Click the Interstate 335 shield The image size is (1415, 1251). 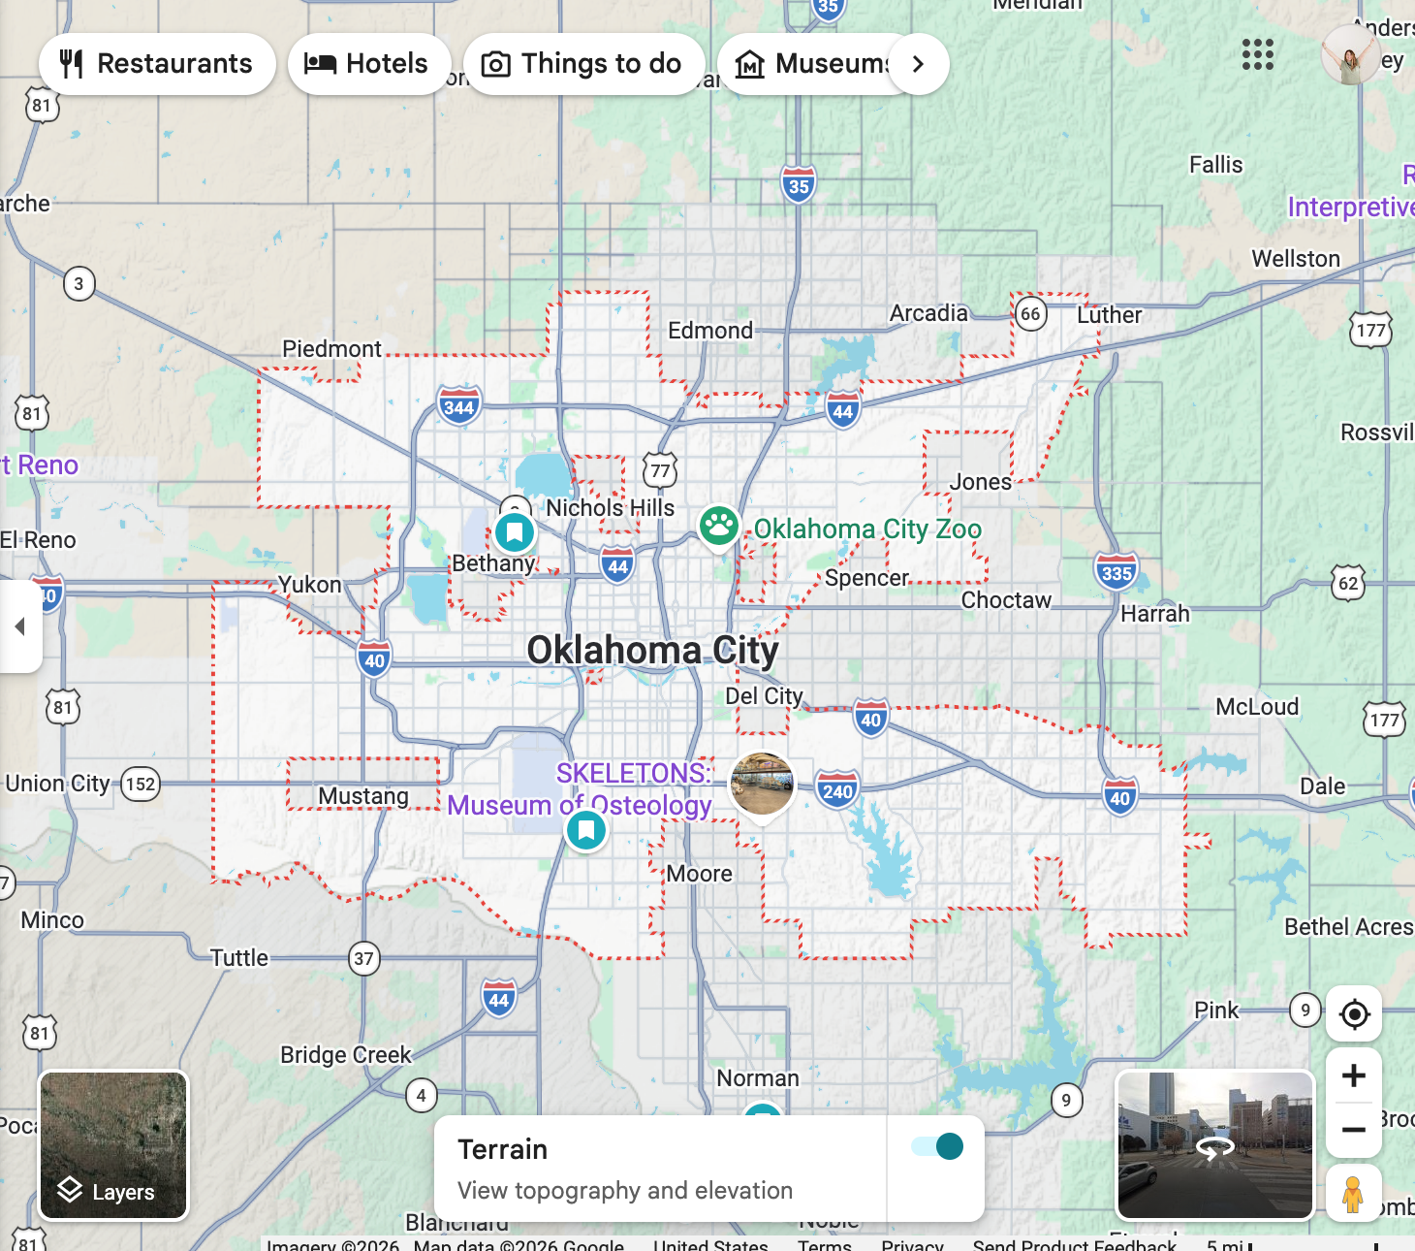click(x=1116, y=572)
